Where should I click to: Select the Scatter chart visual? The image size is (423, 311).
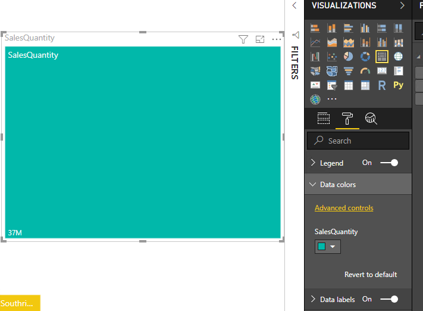tap(332, 57)
